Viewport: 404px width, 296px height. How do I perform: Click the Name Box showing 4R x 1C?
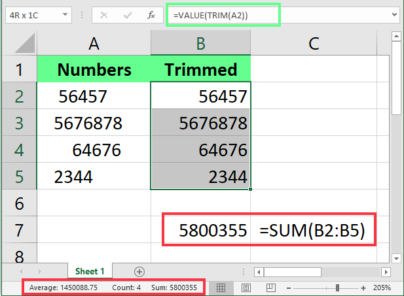(x=39, y=15)
